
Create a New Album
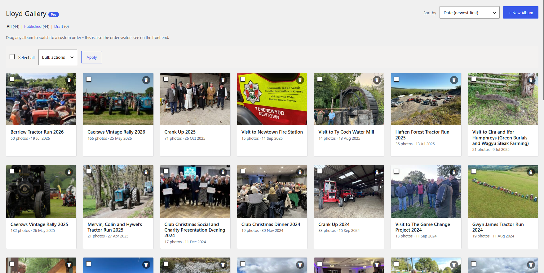[x=520, y=13]
